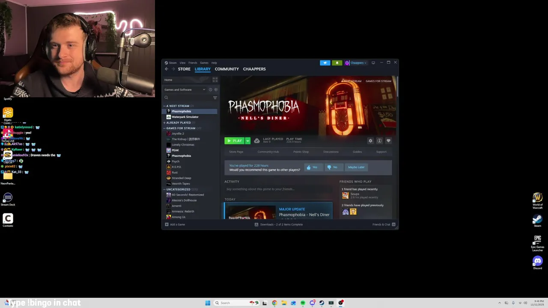Open Epic Games Launcher desktop shortcut
This screenshot has height=308, width=548.
coord(537,243)
